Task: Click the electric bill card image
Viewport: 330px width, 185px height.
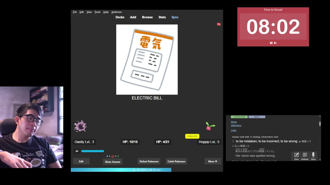Action: [x=147, y=60]
